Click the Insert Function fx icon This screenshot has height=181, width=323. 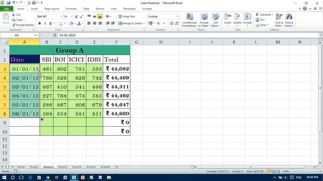[x=55, y=35]
